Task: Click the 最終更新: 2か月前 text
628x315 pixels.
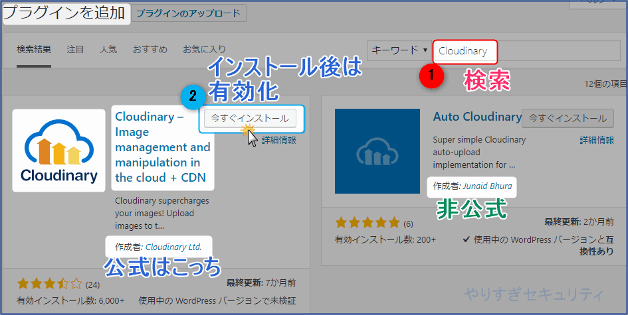Action: 579,221
